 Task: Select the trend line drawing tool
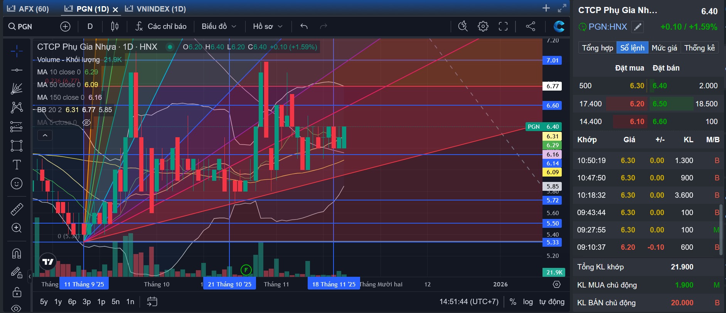(x=17, y=70)
